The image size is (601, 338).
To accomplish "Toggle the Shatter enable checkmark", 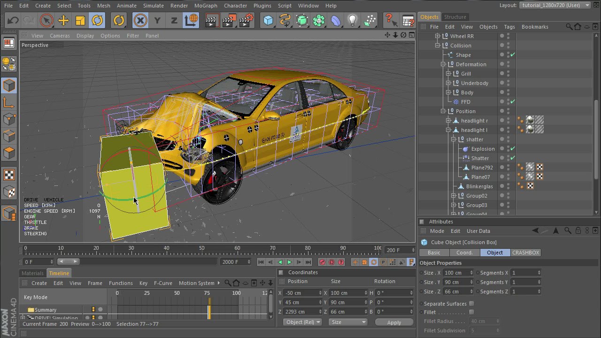I will [x=513, y=158].
